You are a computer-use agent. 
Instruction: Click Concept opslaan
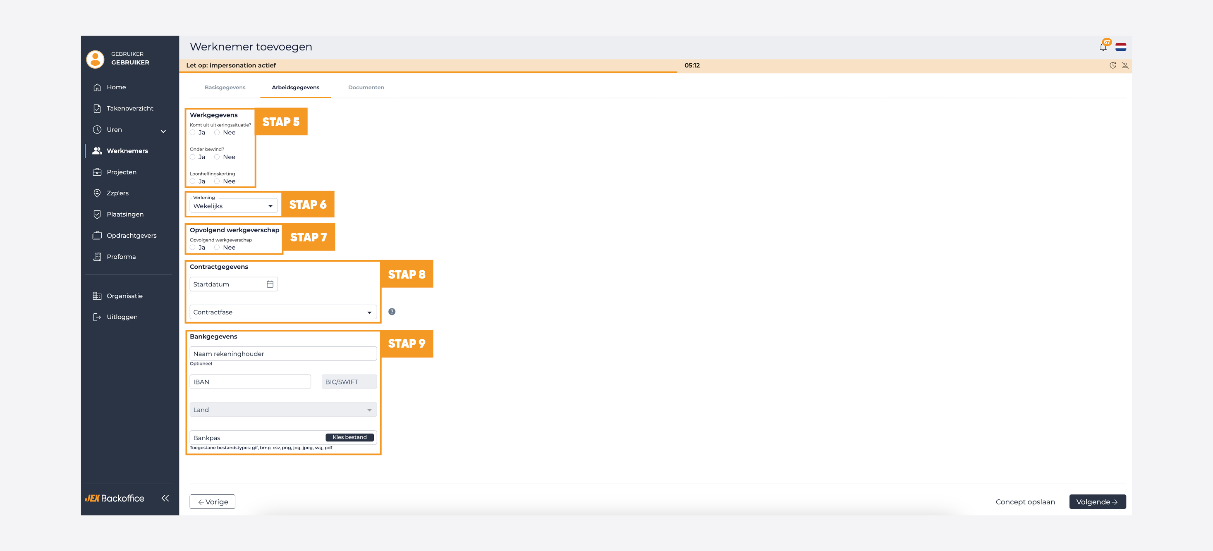[1025, 501]
